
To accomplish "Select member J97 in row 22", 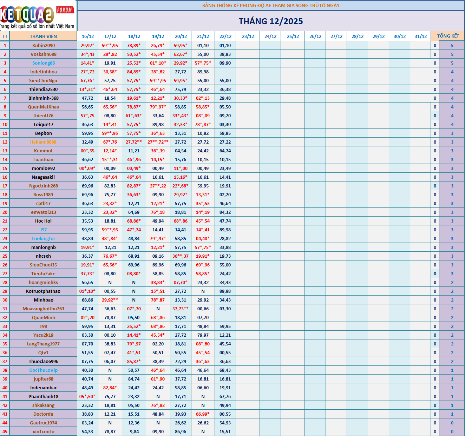I will pyautogui.click(x=44, y=230).
